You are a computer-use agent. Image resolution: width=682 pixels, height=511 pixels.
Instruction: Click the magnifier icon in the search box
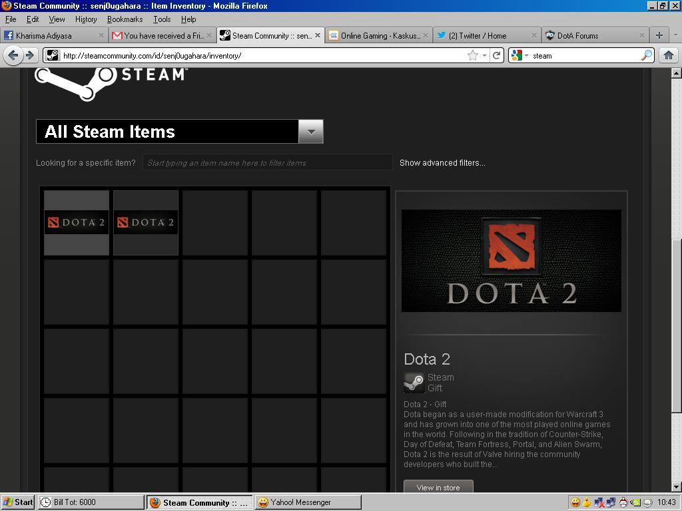click(x=647, y=55)
